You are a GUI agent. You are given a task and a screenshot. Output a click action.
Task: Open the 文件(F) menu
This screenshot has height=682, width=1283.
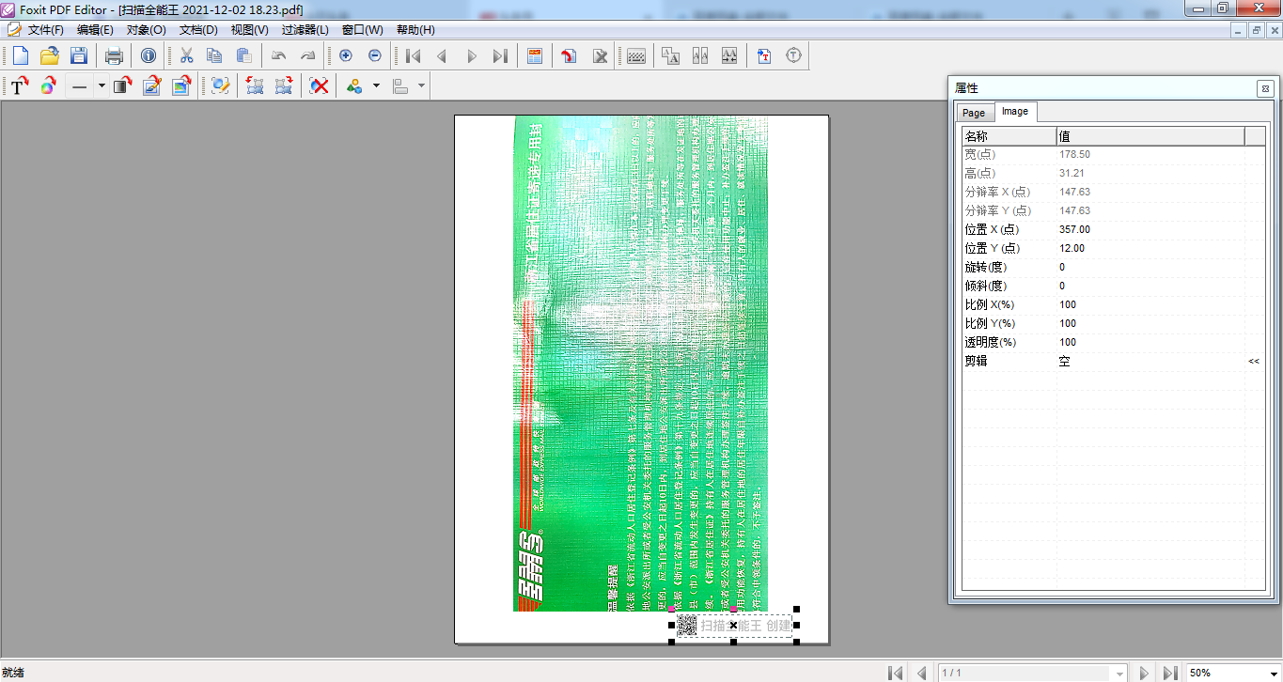(45, 30)
